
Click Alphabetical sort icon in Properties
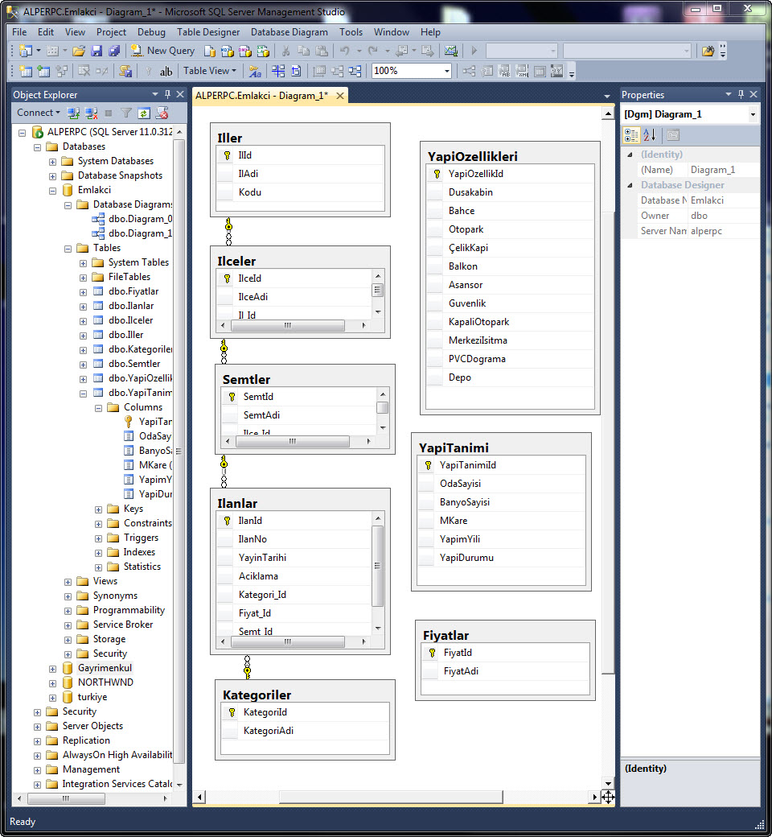click(649, 135)
